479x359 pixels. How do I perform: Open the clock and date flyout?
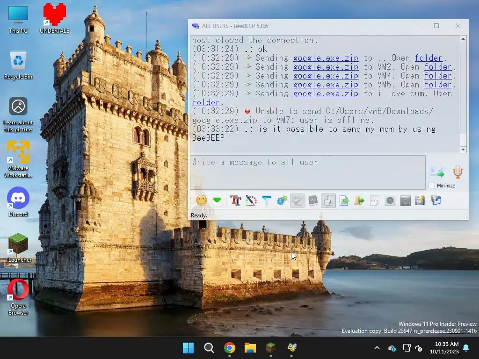(x=444, y=348)
